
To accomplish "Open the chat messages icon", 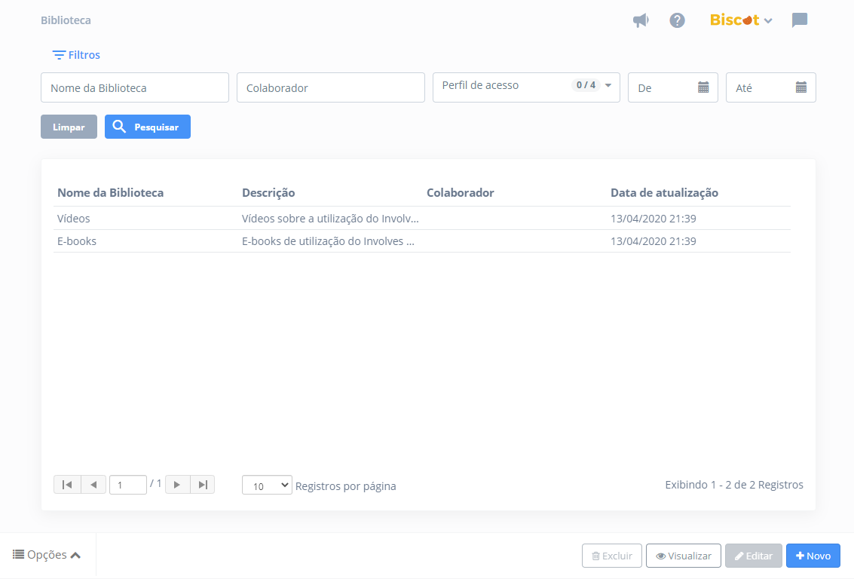I will [x=799, y=20].
